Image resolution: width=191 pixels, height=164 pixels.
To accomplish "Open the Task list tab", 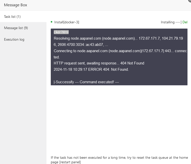I will tap(12, 17).
